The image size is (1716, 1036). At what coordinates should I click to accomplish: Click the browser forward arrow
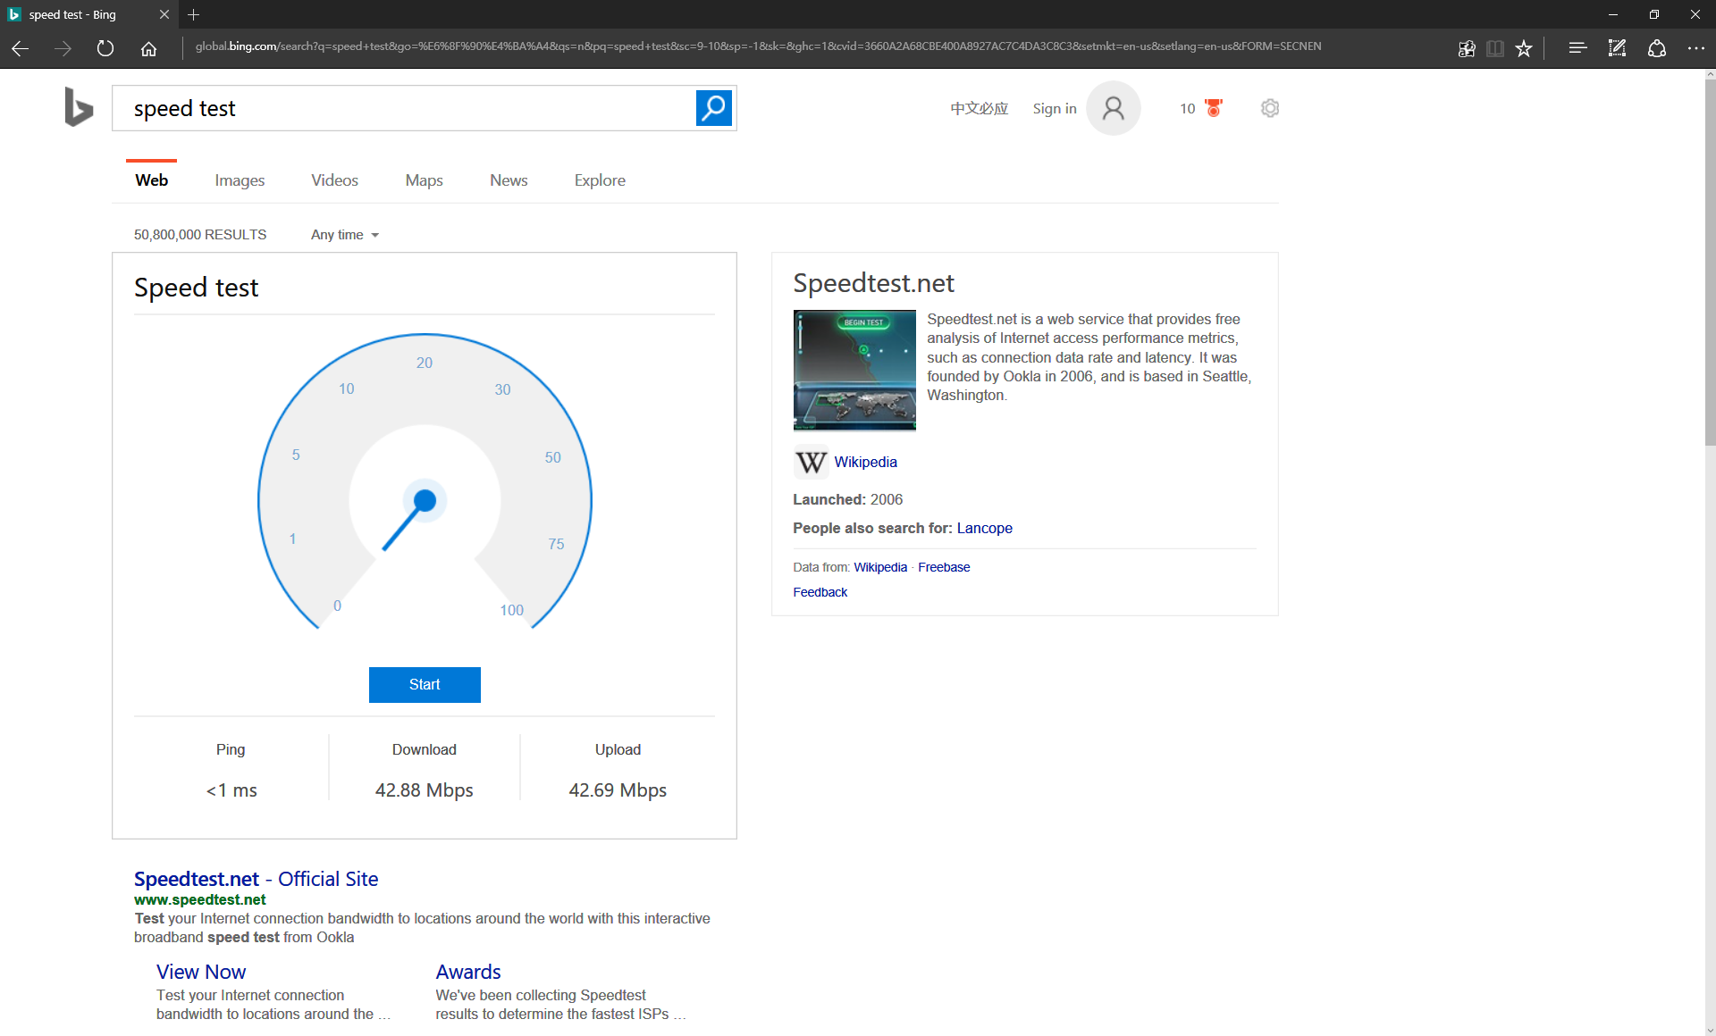[x=63, y=48]
